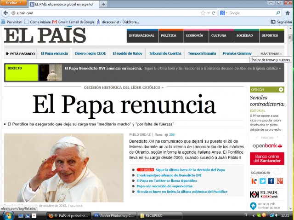Open the Pope thumbnail in the DIRECTO banner
This screenshot has width=294, height=220.
click(51, 73)
